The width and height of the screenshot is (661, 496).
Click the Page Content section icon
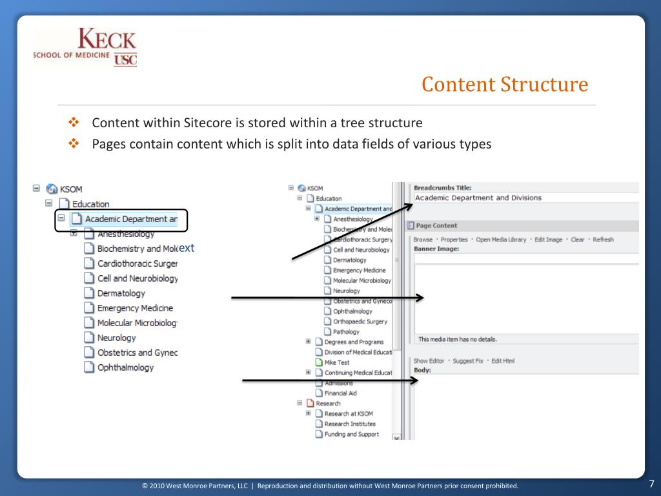(411, 225)
